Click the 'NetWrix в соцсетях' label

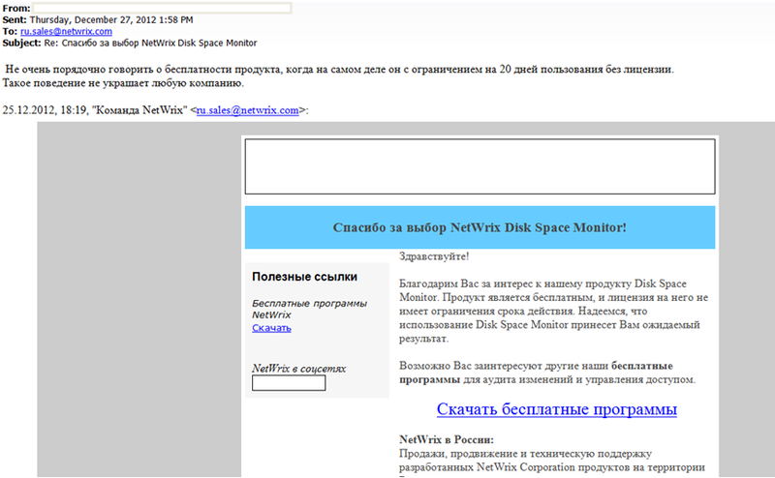(299, 369)
